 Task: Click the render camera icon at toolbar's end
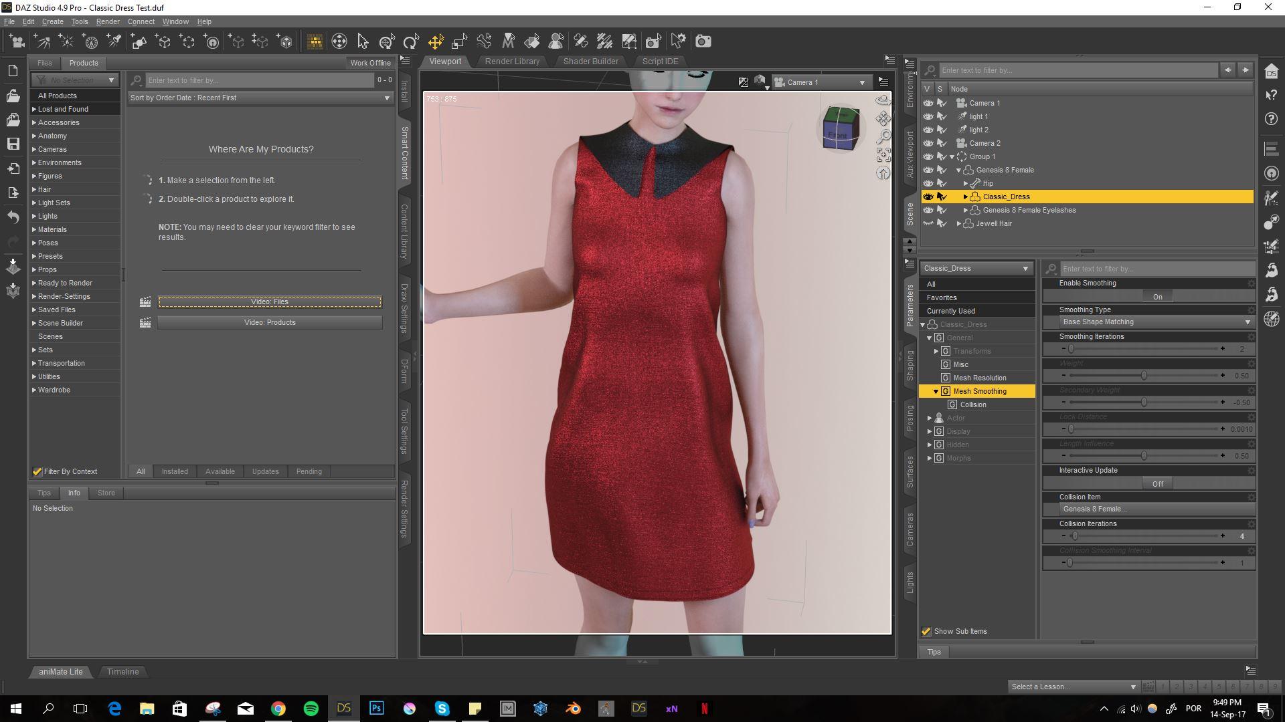(x=703, y=41)
